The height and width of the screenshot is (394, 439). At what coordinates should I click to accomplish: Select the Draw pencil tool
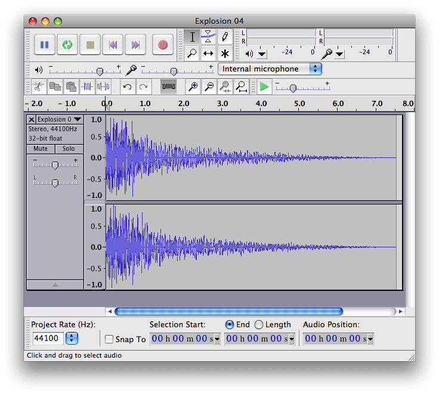tap(224, 37)
